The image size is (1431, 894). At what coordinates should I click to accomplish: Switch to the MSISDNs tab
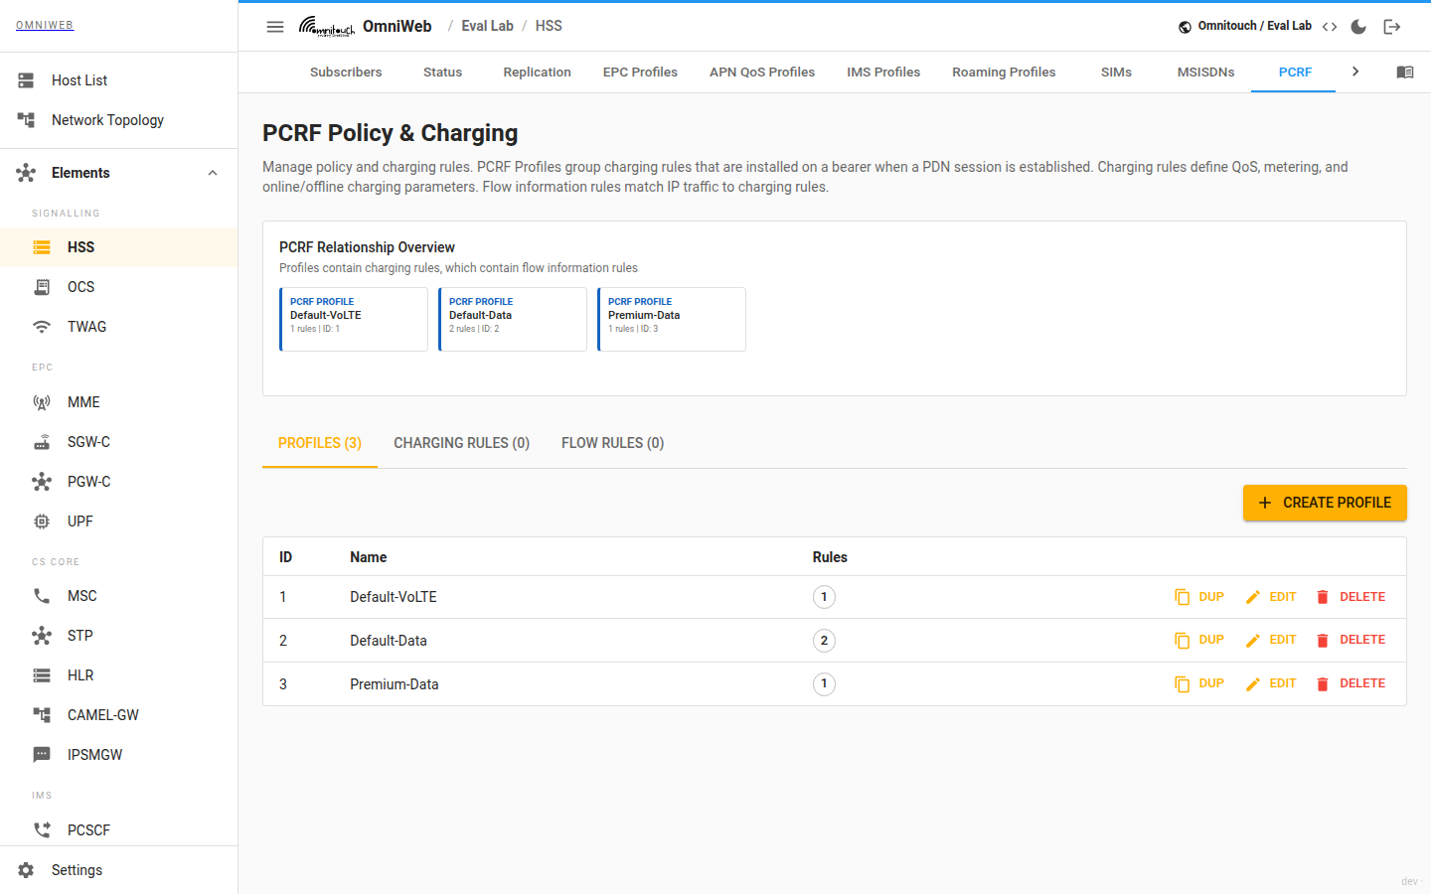coord(1205,73)
